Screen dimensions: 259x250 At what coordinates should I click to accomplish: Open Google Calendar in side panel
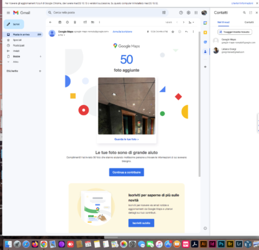(x=205, y=23)
